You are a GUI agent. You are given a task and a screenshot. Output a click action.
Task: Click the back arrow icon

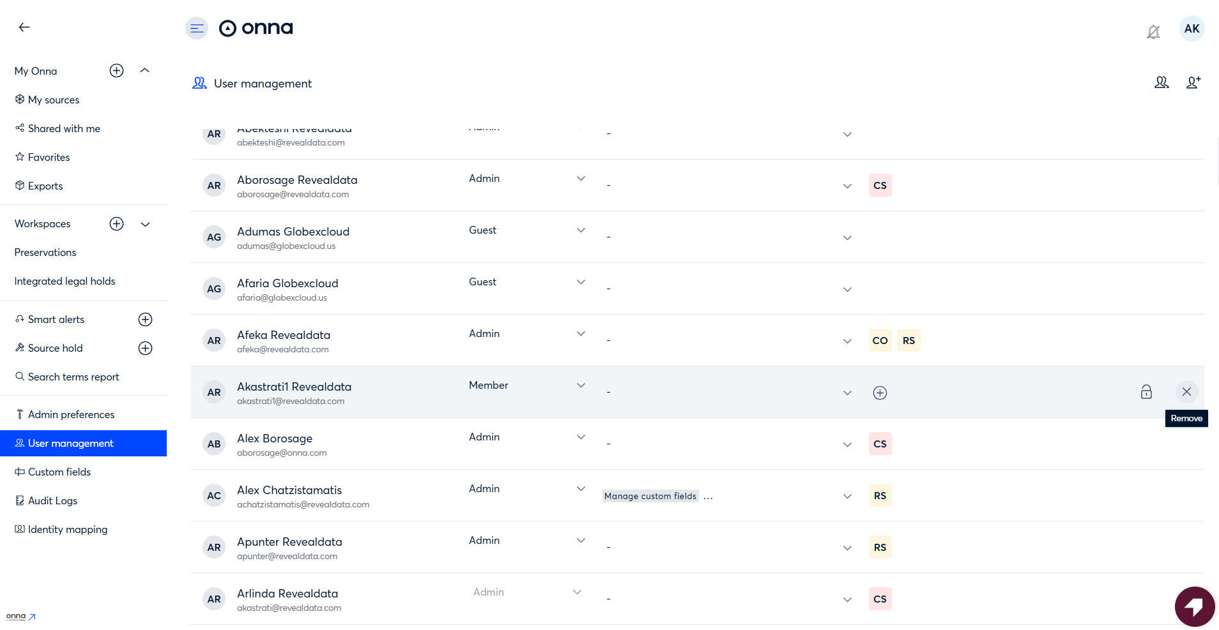pyautogui.click(x=24, y=27)
